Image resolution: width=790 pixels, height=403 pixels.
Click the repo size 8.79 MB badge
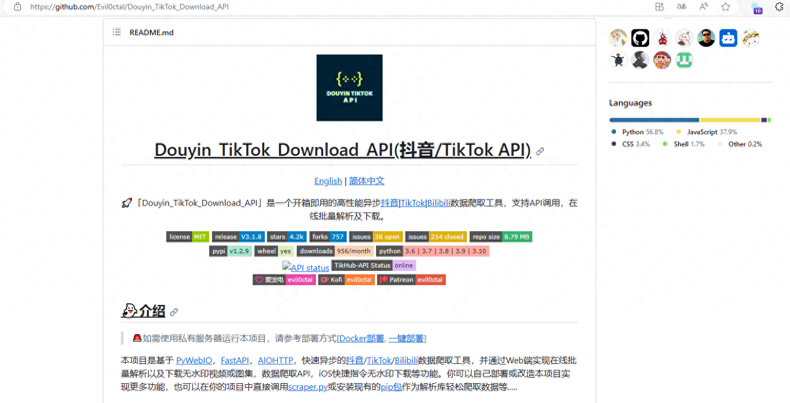click(501, 237)
